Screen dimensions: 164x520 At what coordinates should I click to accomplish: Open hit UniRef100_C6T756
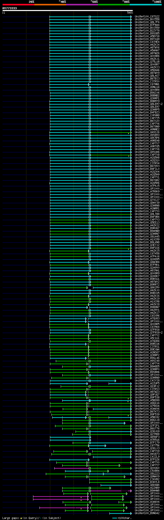pos(147,446)
